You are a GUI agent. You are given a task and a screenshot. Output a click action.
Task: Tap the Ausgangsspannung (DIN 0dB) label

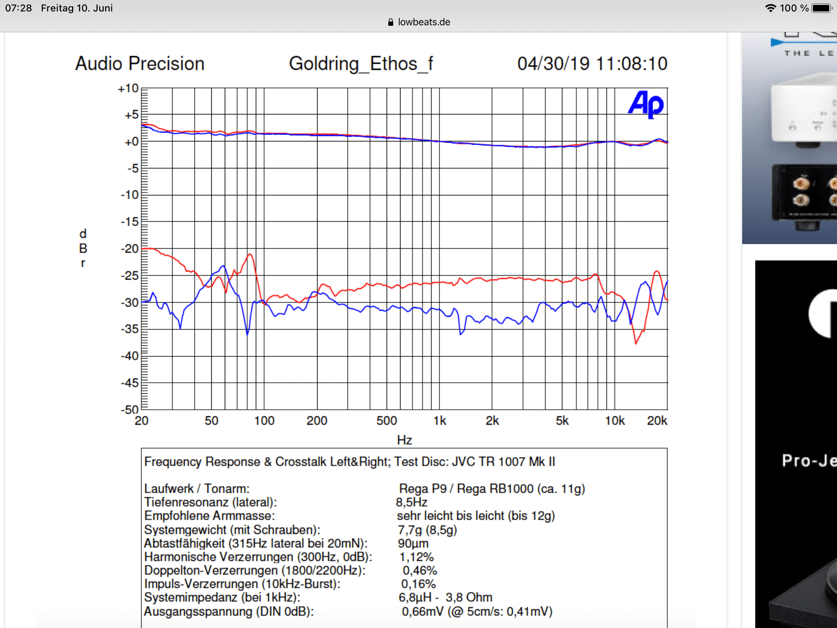coord(229,612)
